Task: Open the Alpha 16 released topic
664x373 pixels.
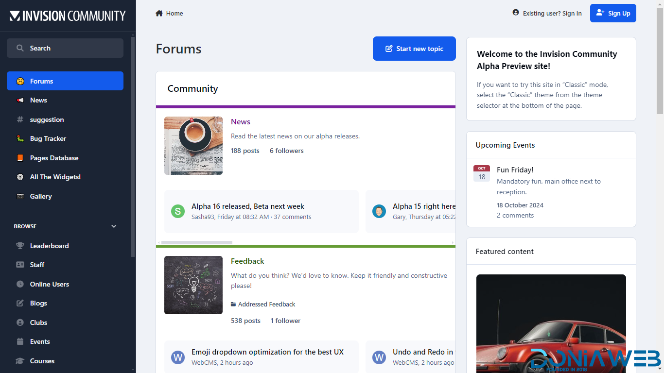Action: pos(248,206)
